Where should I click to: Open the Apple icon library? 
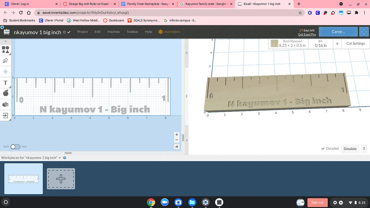click(x=5, y=93)
